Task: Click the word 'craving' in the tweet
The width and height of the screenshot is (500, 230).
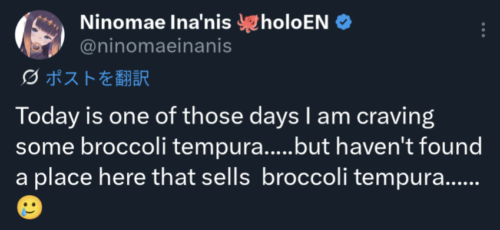Action: click(x=395, y=117)
